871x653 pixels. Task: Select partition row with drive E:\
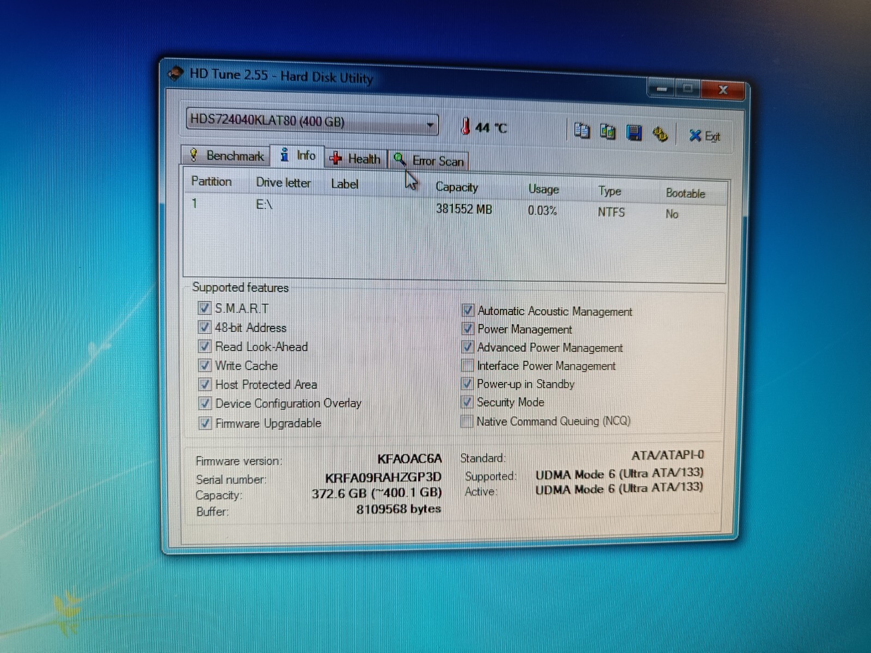(x=455, y=209)
